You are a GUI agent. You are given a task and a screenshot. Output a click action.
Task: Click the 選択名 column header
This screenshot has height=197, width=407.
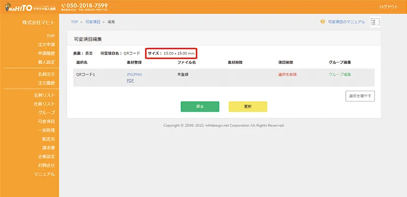pos(82,63)
